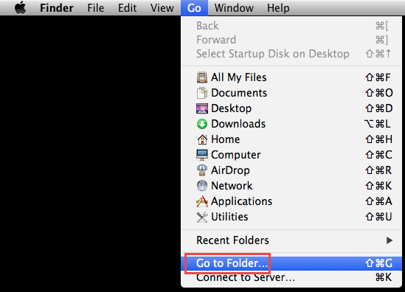The image size is (405, 292).
Task: Click the Home house icon
Action: (x=202, y=139)
